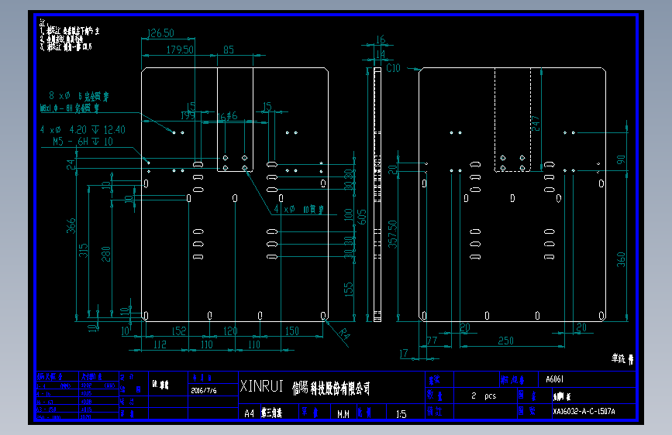Select the 357.50 dimension text
Image resolution: width=672 pixels, height=435 pixels.
pyautogui.click(x=392, y=235)
